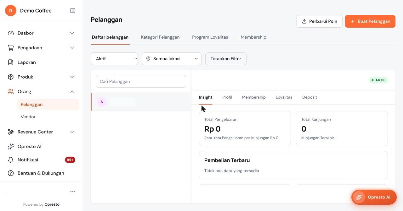Collapse the sidebar panel icon
The image size is (403, 211).
coord(73,11)
